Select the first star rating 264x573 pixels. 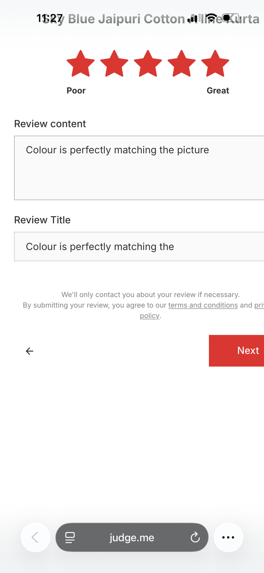click(81, 64)
